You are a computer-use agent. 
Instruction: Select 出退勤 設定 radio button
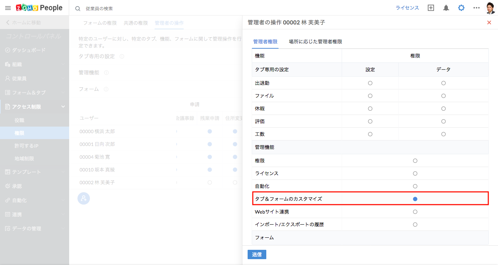tap(370, 83)
